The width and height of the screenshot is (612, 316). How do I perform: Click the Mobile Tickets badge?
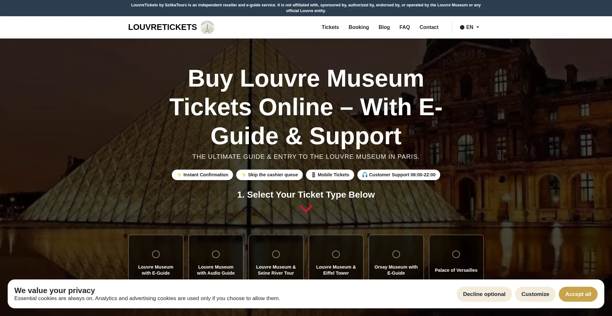[x=330, y=175]
